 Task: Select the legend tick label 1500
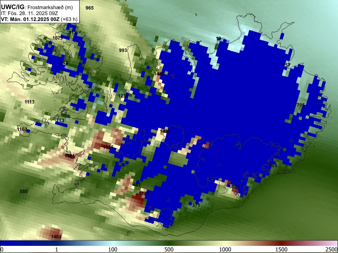pyautogui.click(x=281, y=249)
